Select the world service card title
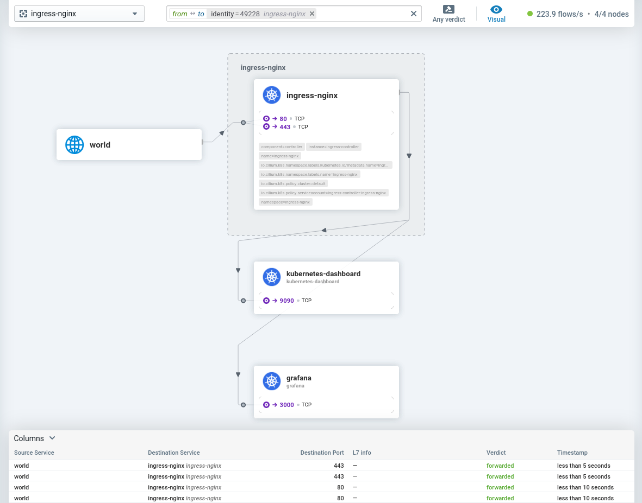 [x=100, y=145]
